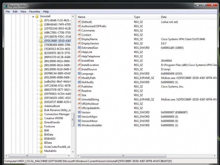
Task: Click the DWORD icon beside NoModify
Action: click(79, 82)
